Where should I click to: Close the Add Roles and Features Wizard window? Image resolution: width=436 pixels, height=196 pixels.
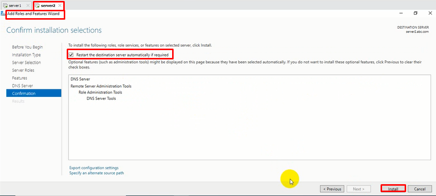tap(430, 13)
